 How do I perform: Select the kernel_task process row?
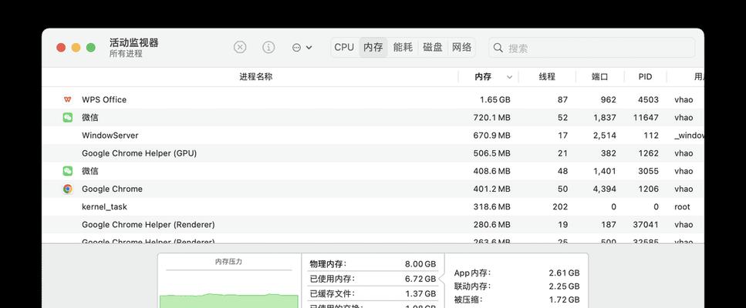tap(373, 207)
